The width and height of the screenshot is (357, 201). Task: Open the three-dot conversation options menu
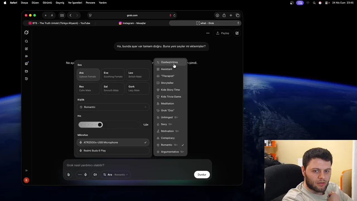(208, 33)
